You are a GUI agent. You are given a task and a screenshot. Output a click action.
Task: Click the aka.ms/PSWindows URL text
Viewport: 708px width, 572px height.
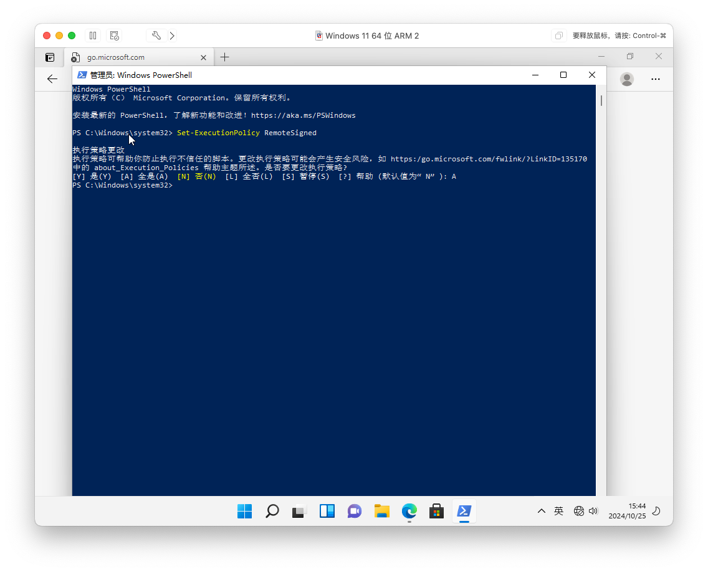303,115
